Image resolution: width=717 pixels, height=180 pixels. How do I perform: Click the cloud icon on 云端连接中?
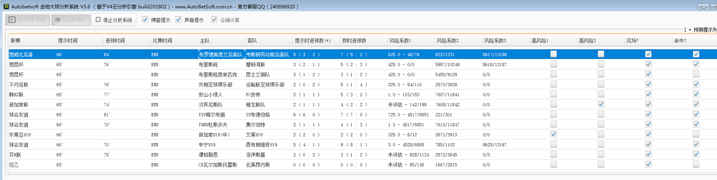tap(58, 20)
